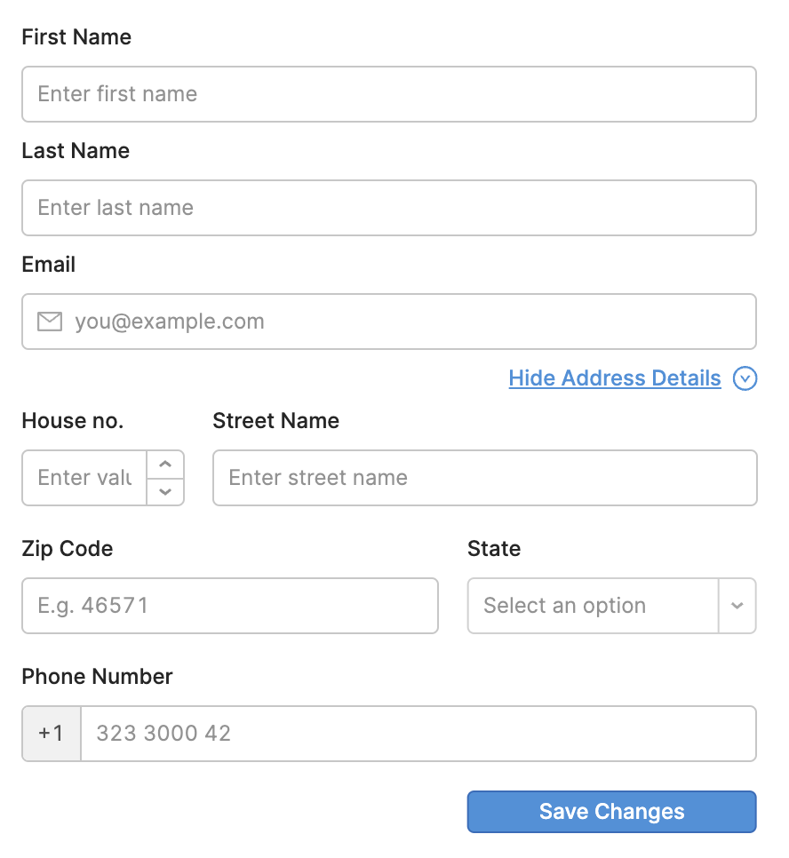Click the chevron circle beside Hide Address Details
The width and height of the screenshot is (789, 858).
point(745,378)
